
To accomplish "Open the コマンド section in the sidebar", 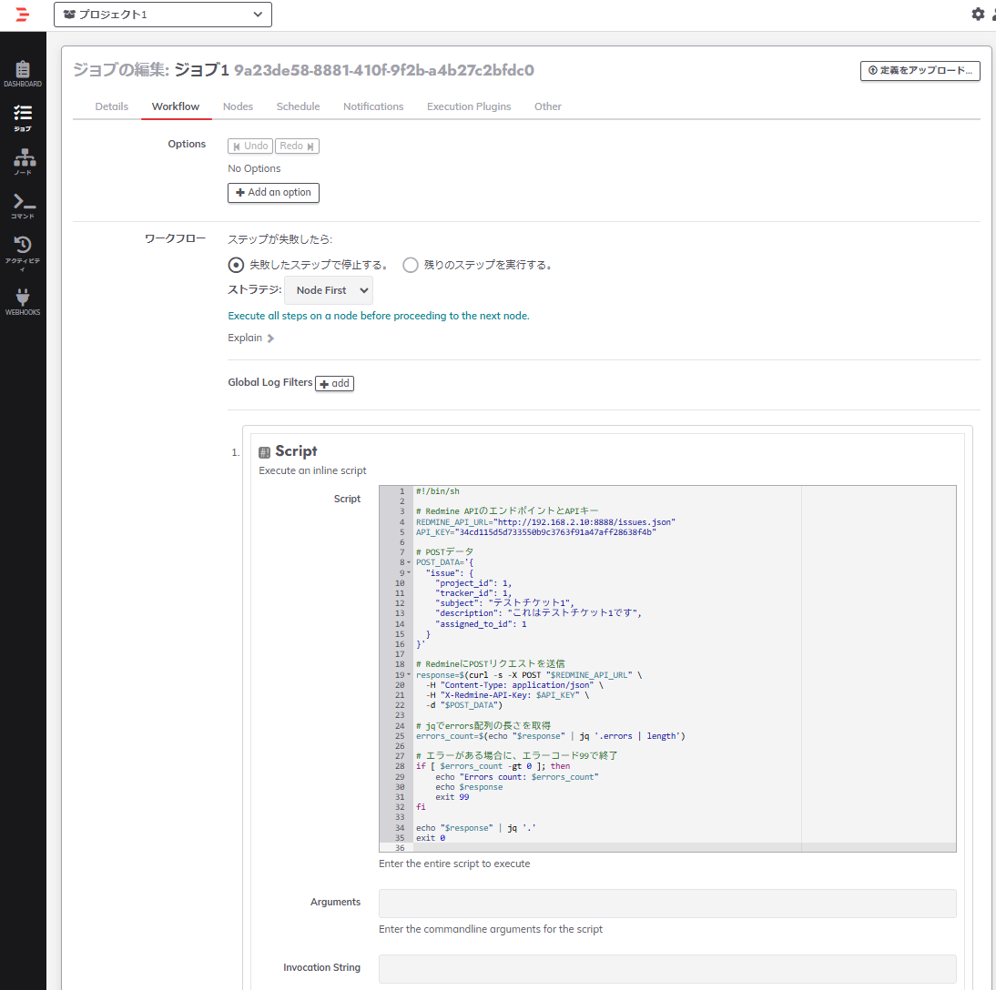I will pyautogui.click(x=22, y=207).
